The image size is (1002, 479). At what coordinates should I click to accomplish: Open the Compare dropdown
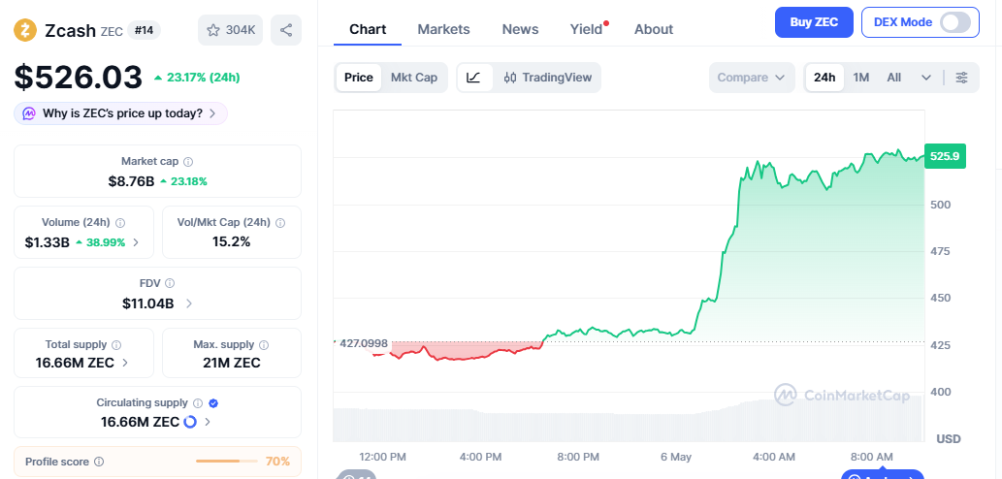(x=752, y=78)
